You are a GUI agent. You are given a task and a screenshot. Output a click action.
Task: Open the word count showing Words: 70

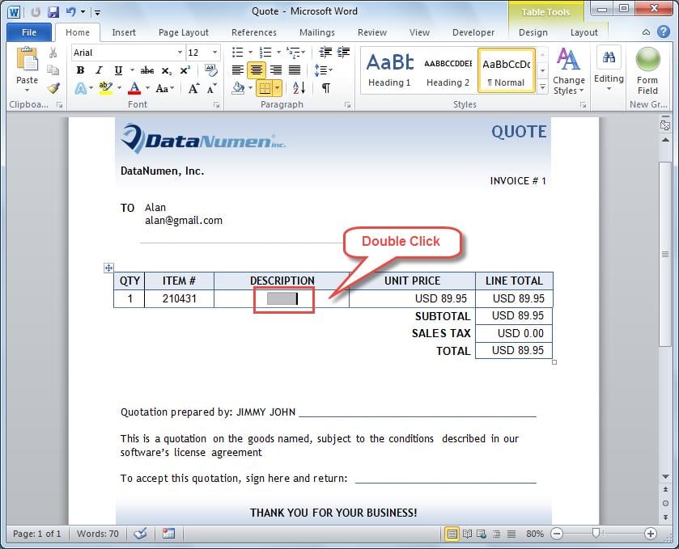pyautogui.click(x=97, y=534)
